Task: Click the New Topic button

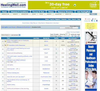Action: (5, 35)
